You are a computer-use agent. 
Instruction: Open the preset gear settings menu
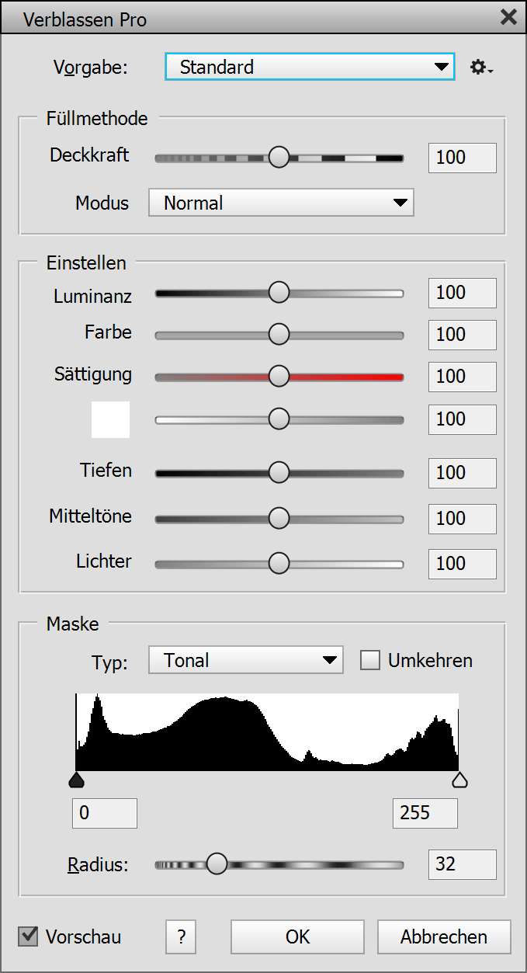481,68
